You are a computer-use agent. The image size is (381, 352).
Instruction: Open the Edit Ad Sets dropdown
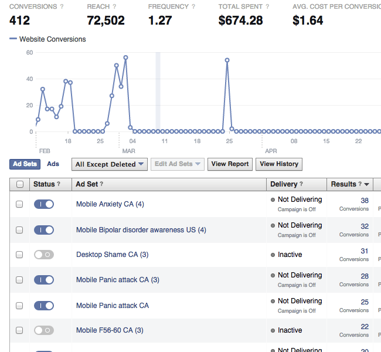pyautogui.click(x=178, y=164)
